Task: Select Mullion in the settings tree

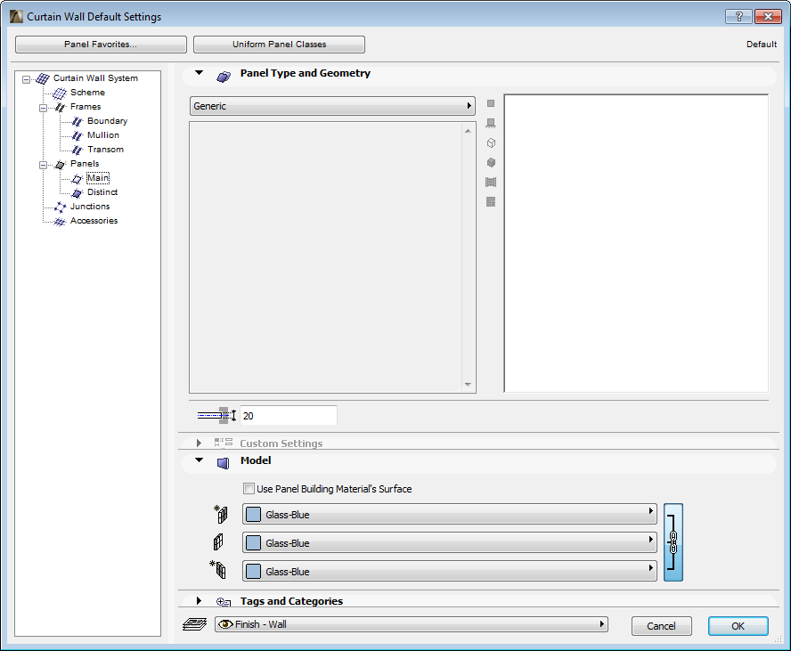Action: click(103, 135)
